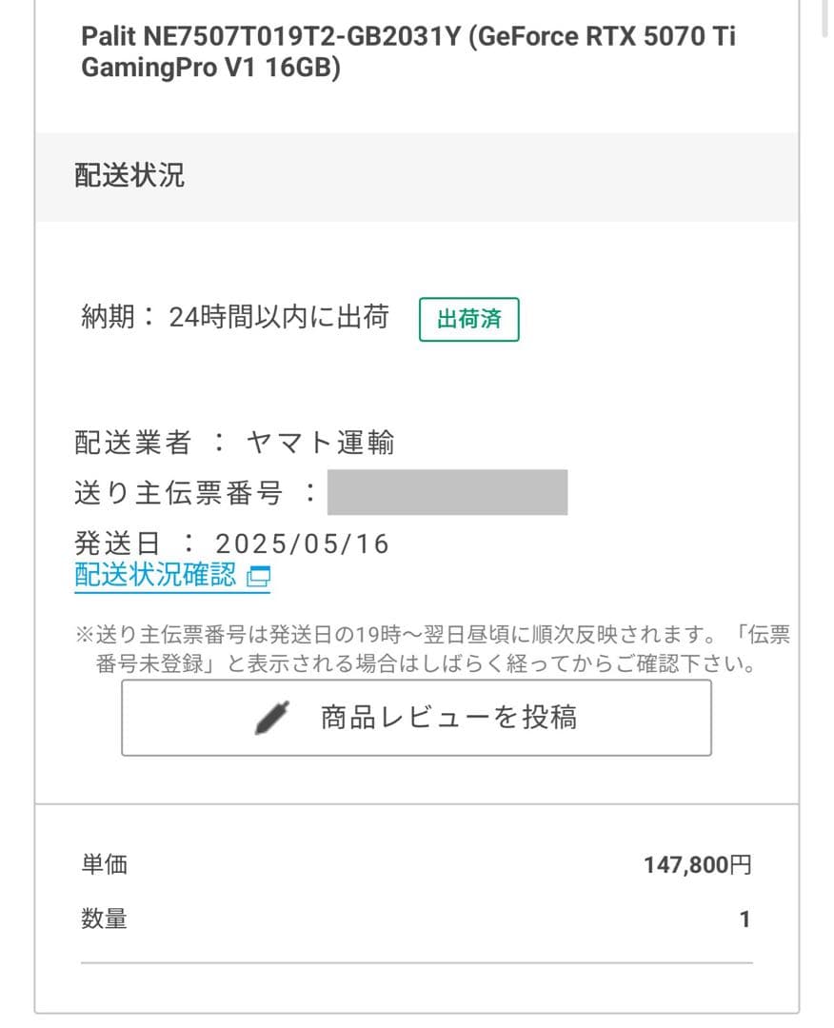
Task: Click the external-link icon beside 配送状況確認
Action: 258,576
